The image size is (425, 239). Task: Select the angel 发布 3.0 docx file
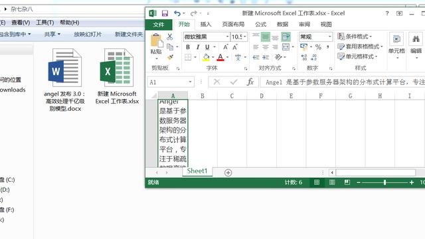[x=65, y=80]
